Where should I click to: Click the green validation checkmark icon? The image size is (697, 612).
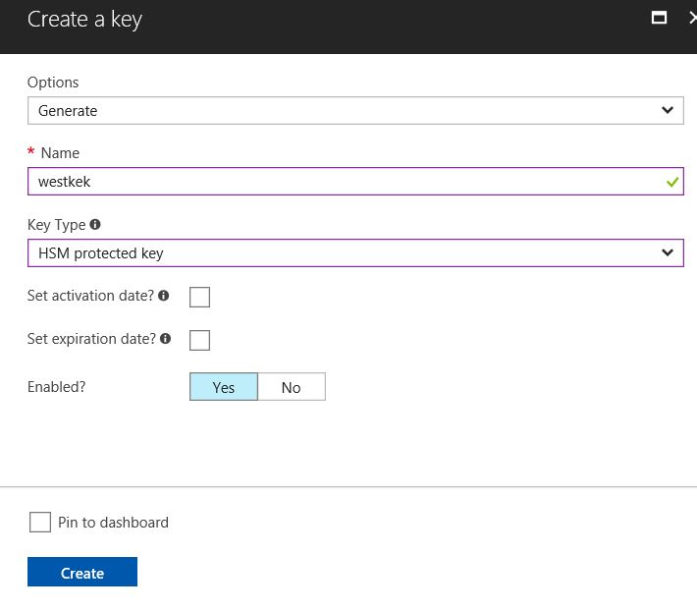[x=672, y=182]
